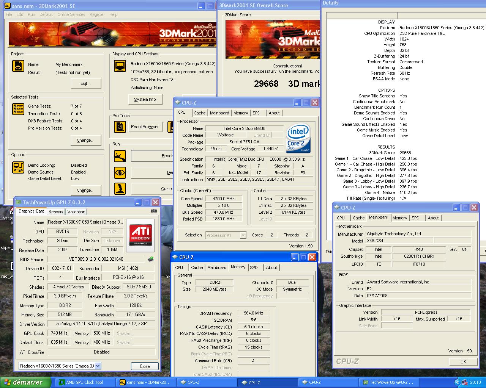Select Cache tab in top CPU-Z window

pos(199,113)
